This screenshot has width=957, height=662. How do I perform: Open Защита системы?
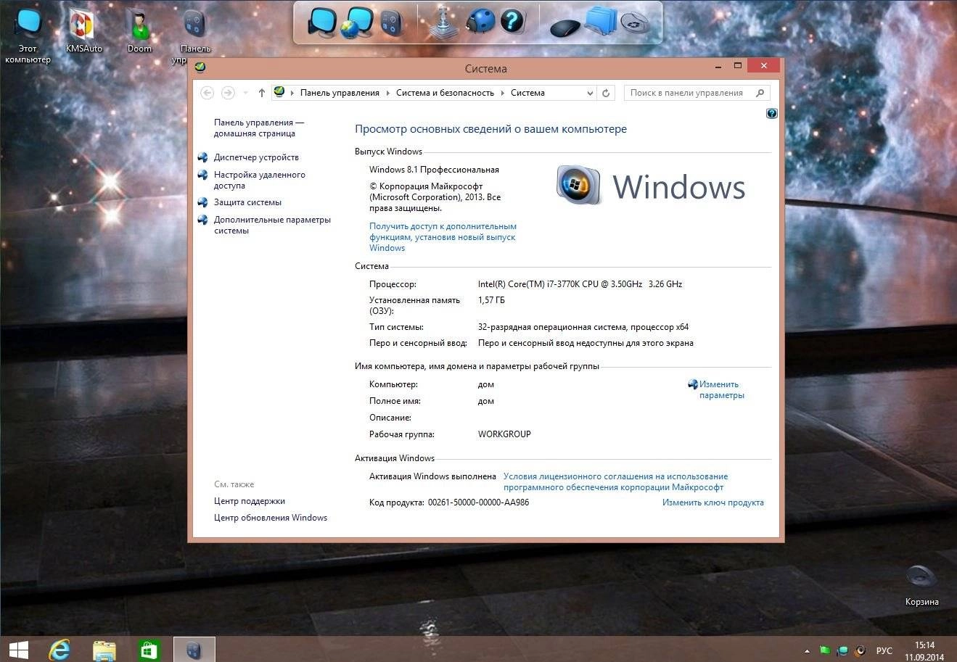pos(247,202)
